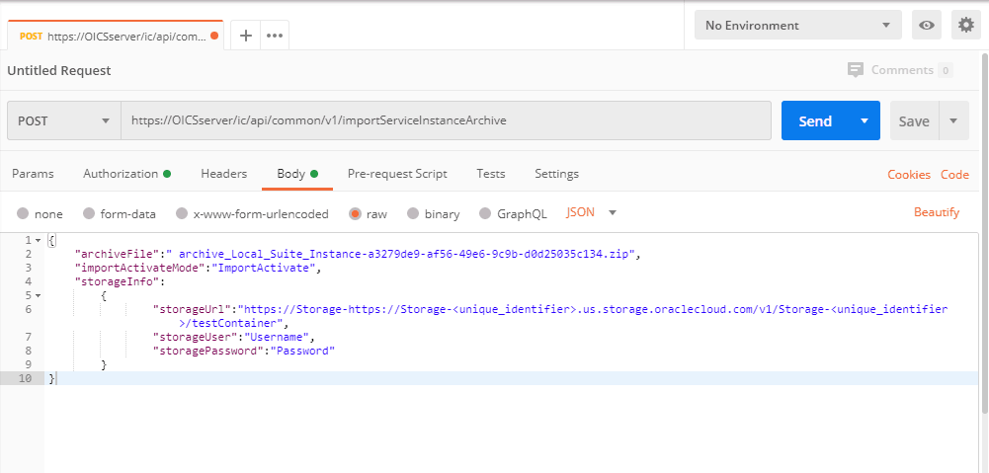Expand the Send button arrow options

coord(865,120)
